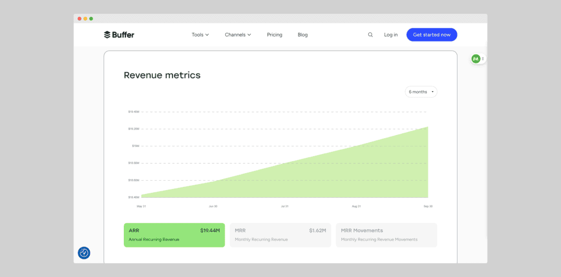Image resolution: width=561 pixels, height=277 pixels.
Task: Click the green maximize window dot
Action: point(91,19)
